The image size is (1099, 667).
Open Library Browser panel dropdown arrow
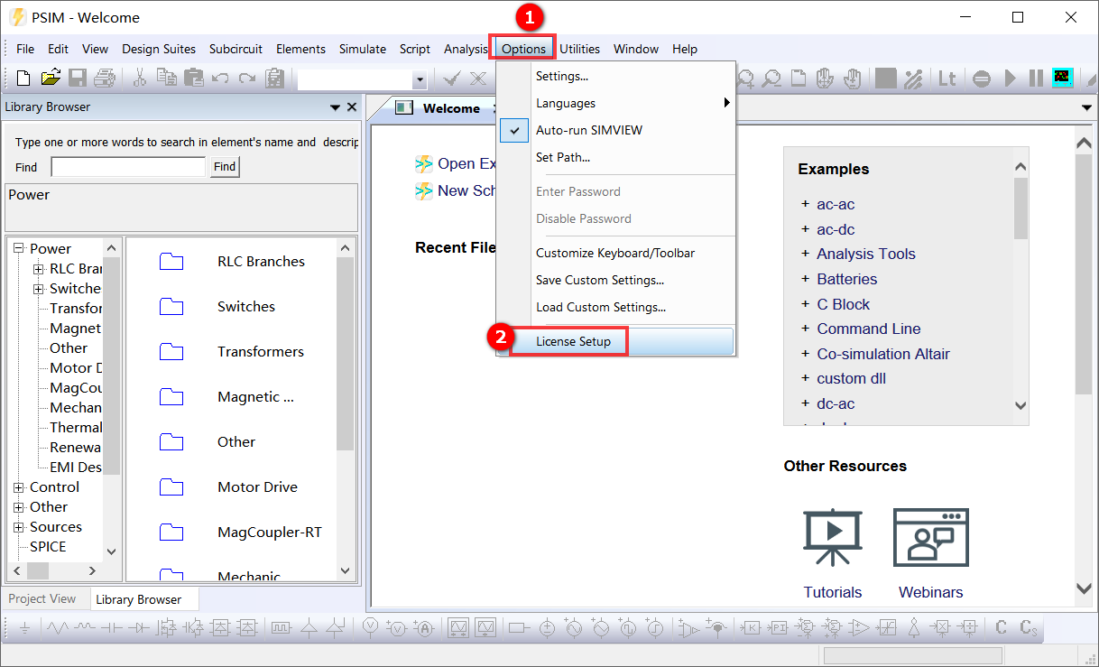[x=336, y=107]
